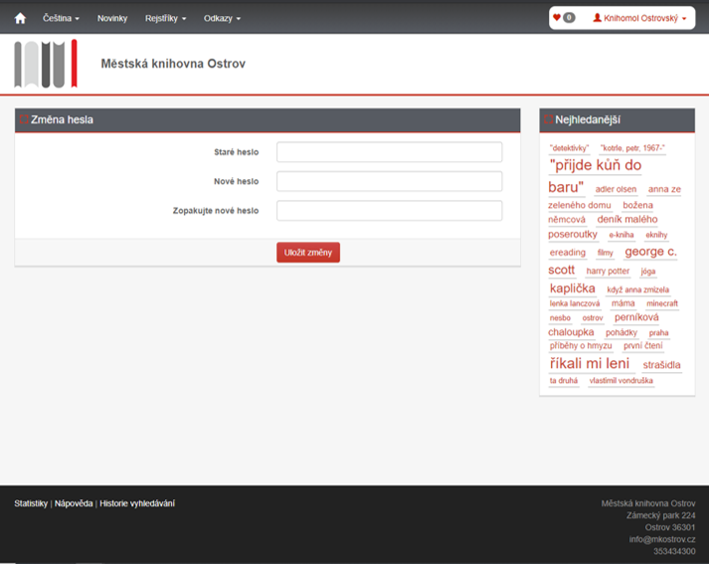Image resolution: width=709 pixels, height=564 pixels.
Task: Open the Nápověda help link
Action: [74, 503]
